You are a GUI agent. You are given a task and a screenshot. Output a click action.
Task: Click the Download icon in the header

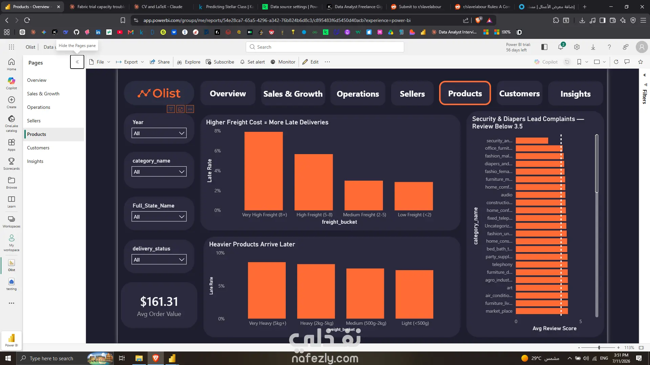(593, 47)
